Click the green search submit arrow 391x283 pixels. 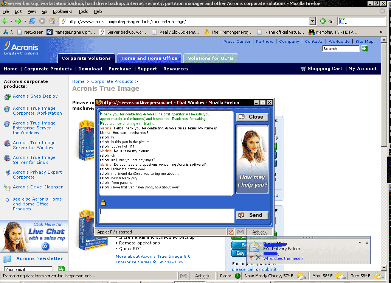364,48
